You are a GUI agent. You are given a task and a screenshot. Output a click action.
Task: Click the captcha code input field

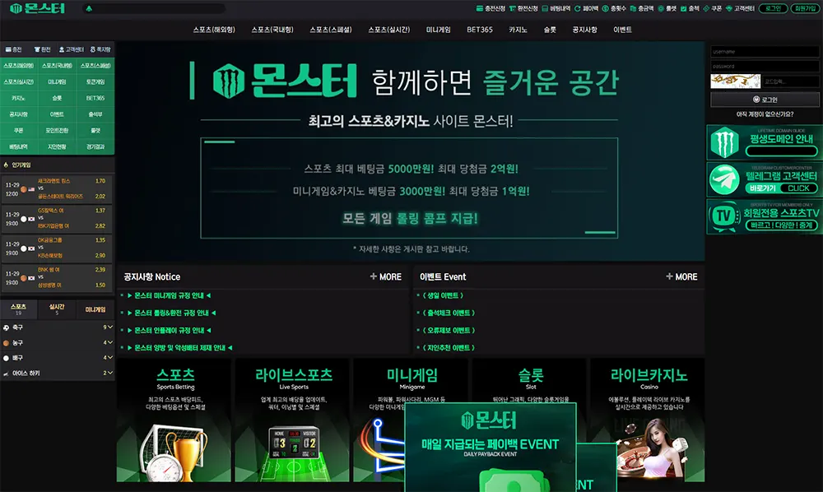coord(790,81)
